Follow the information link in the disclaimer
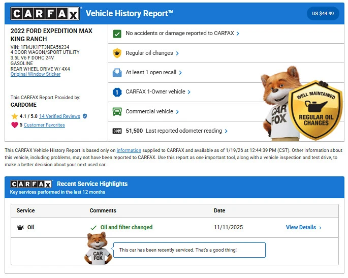The width and height of the screenshot is (348, 278). (129, 150)
